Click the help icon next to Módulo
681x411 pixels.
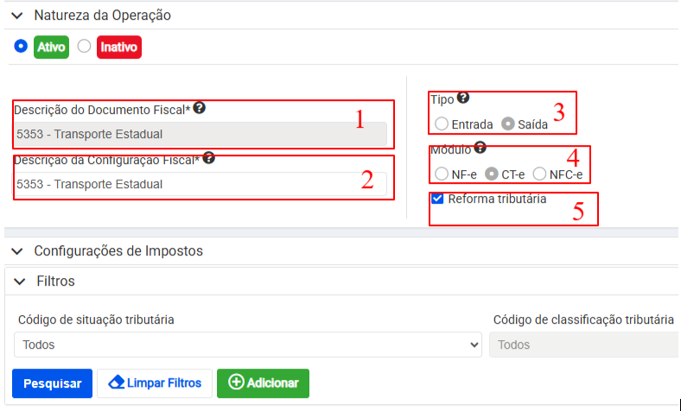coord(480,148)
